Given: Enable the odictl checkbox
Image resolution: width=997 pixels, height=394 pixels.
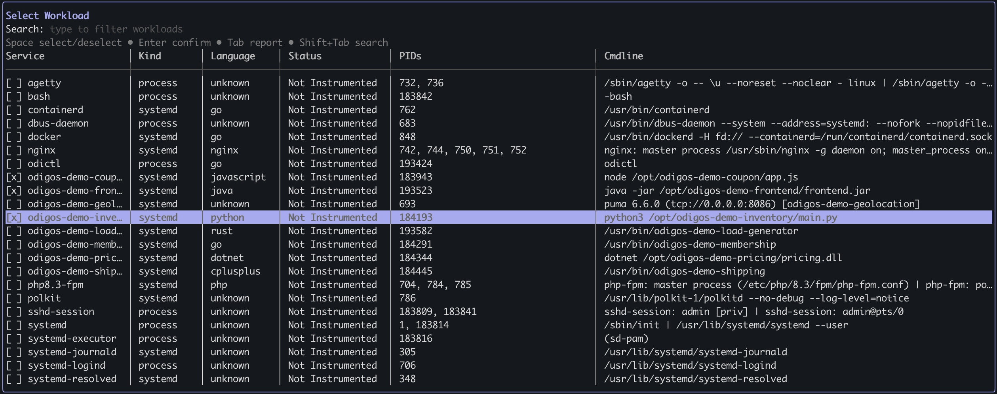Looking at the screenshot, I should coord(14,164).
